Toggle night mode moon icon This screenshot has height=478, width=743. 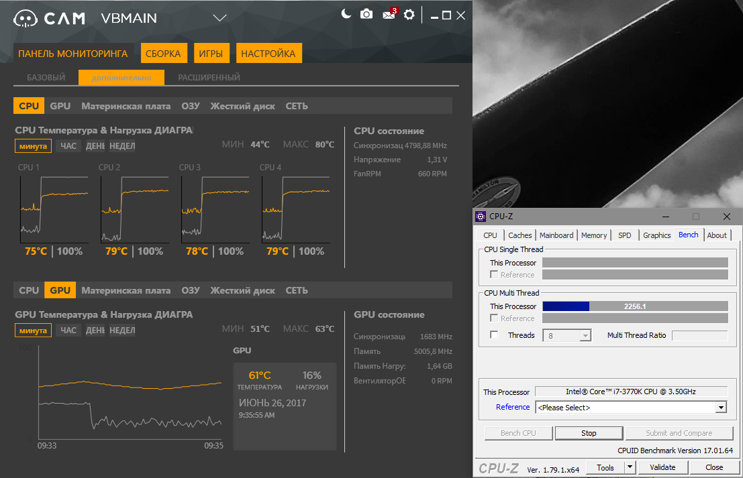346,14
